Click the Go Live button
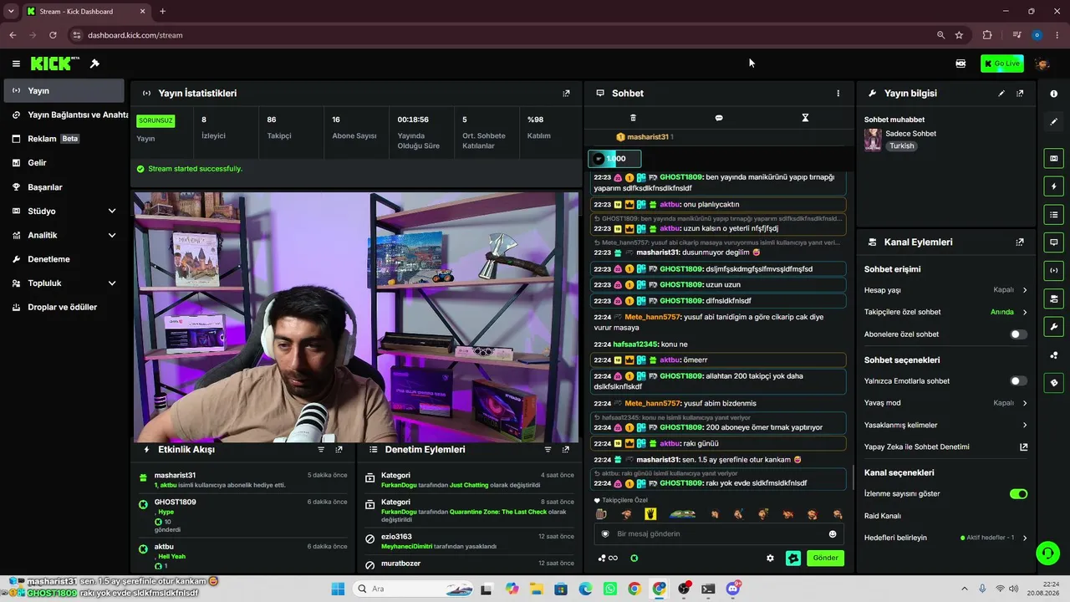The width and height of the screenshot is (1070, 602). pos(1001,64)
